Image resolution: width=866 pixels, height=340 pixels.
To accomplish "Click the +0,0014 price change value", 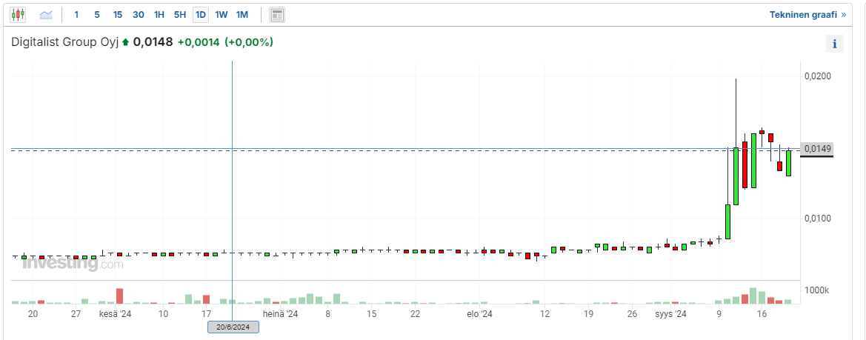I will click(x=199, y=42).
